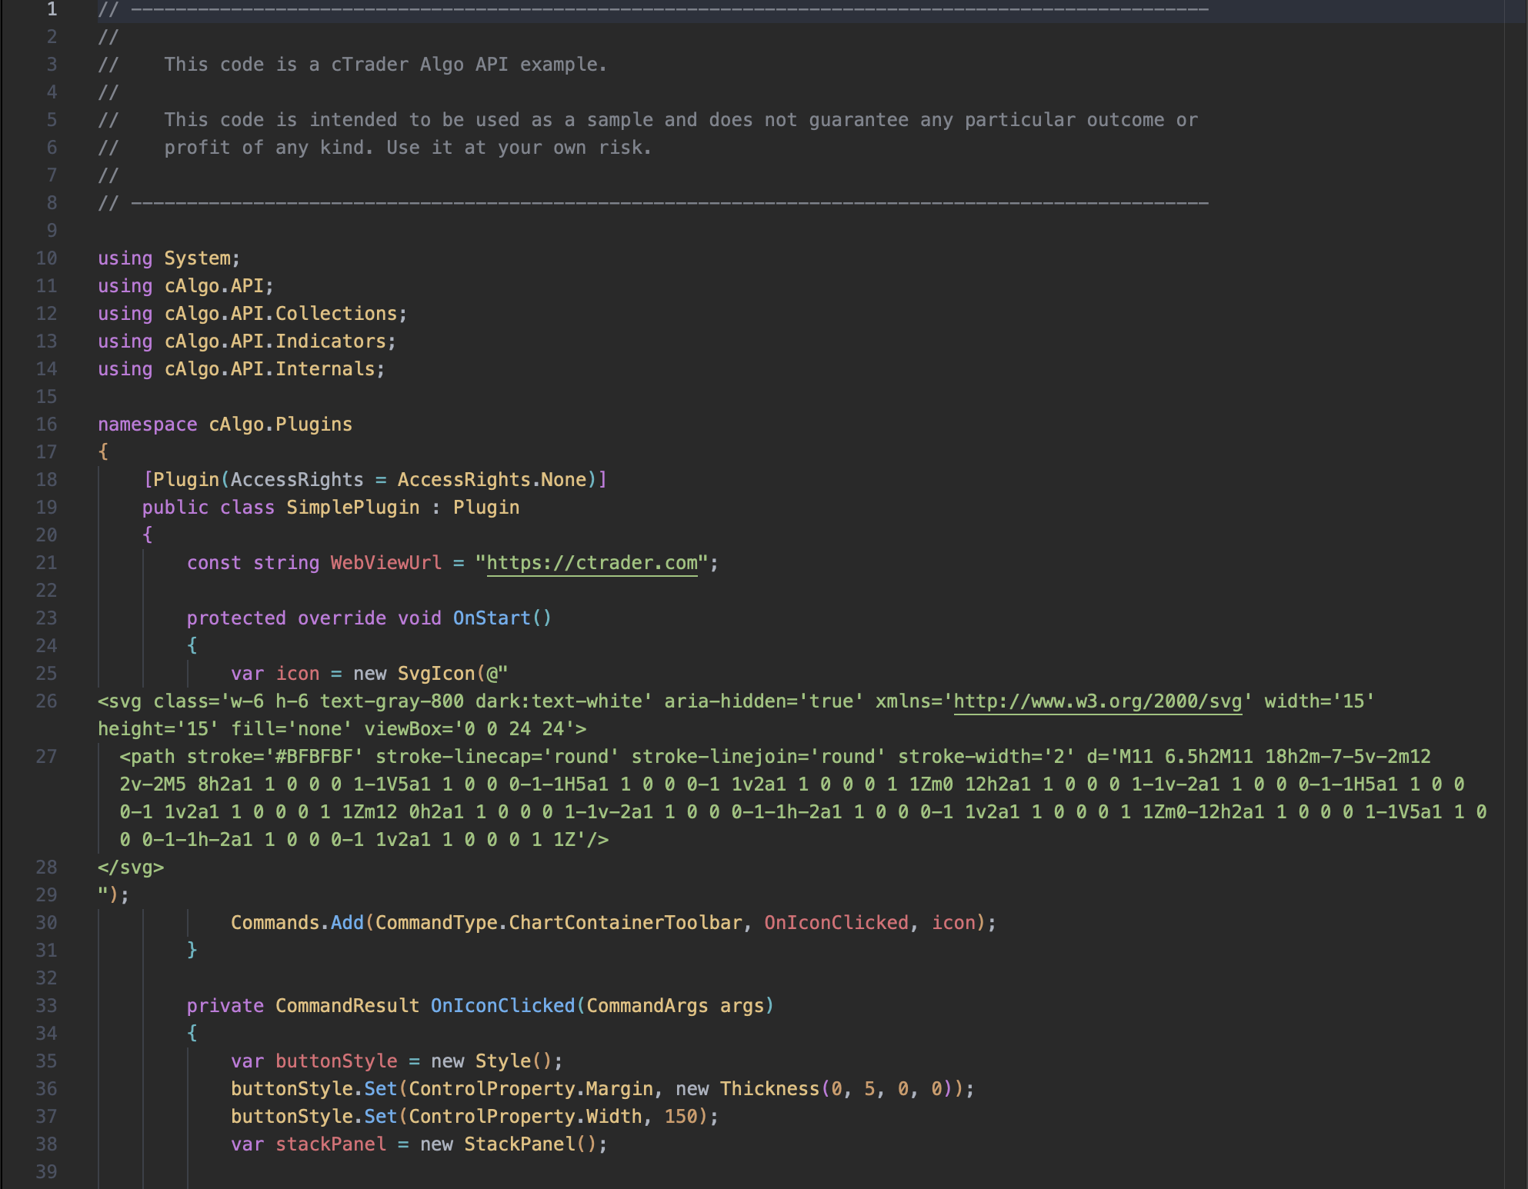Click the using System statement
Viewport: 1528px width, 1189px height.
(x=168, y=258)
